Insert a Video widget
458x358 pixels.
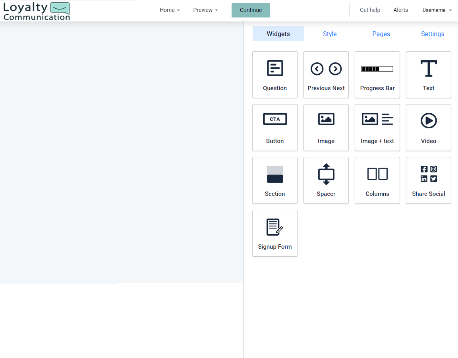[x=428, y=128]
